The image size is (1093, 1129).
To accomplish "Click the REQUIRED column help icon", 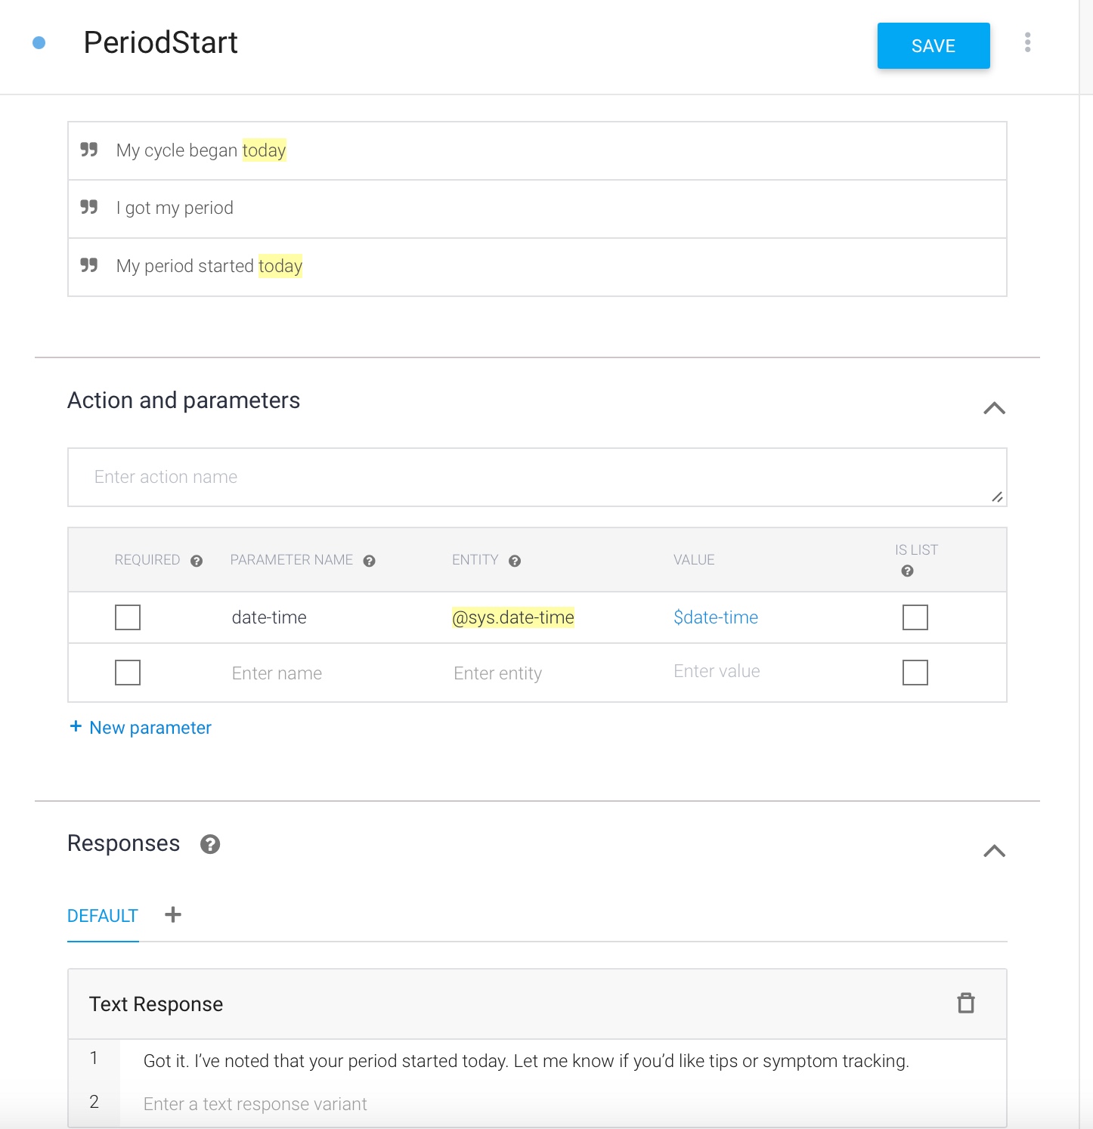I will click(x=197, y=561).
